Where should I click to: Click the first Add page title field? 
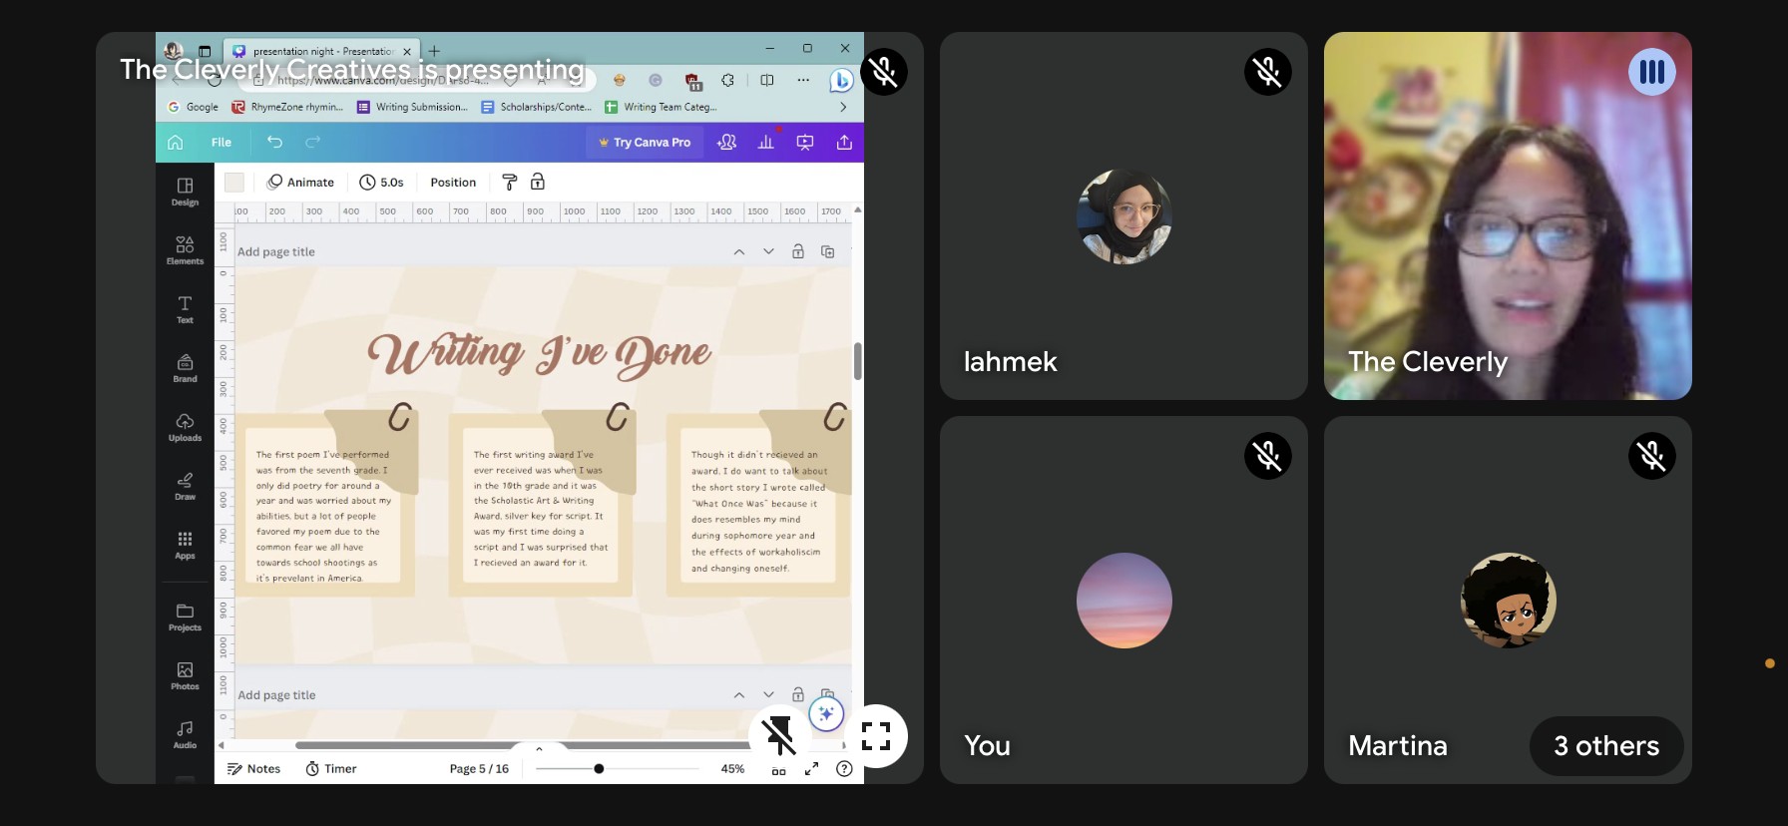(x=276, y=252)
